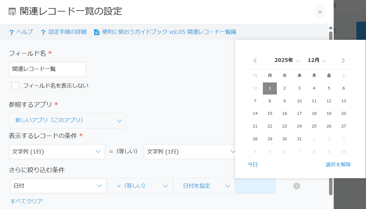Click 選択を解除 to clear date

(338, 165)
